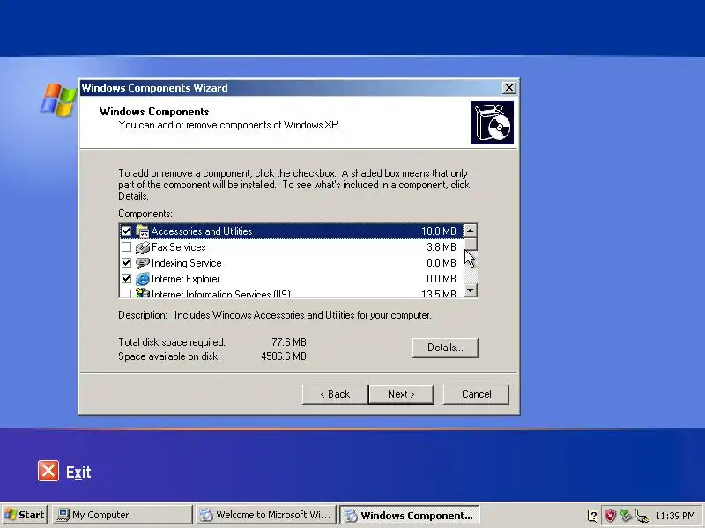Click the components list scrollbar thumb
Viewport: 705px width, 528px height.
tap(470, 245)
